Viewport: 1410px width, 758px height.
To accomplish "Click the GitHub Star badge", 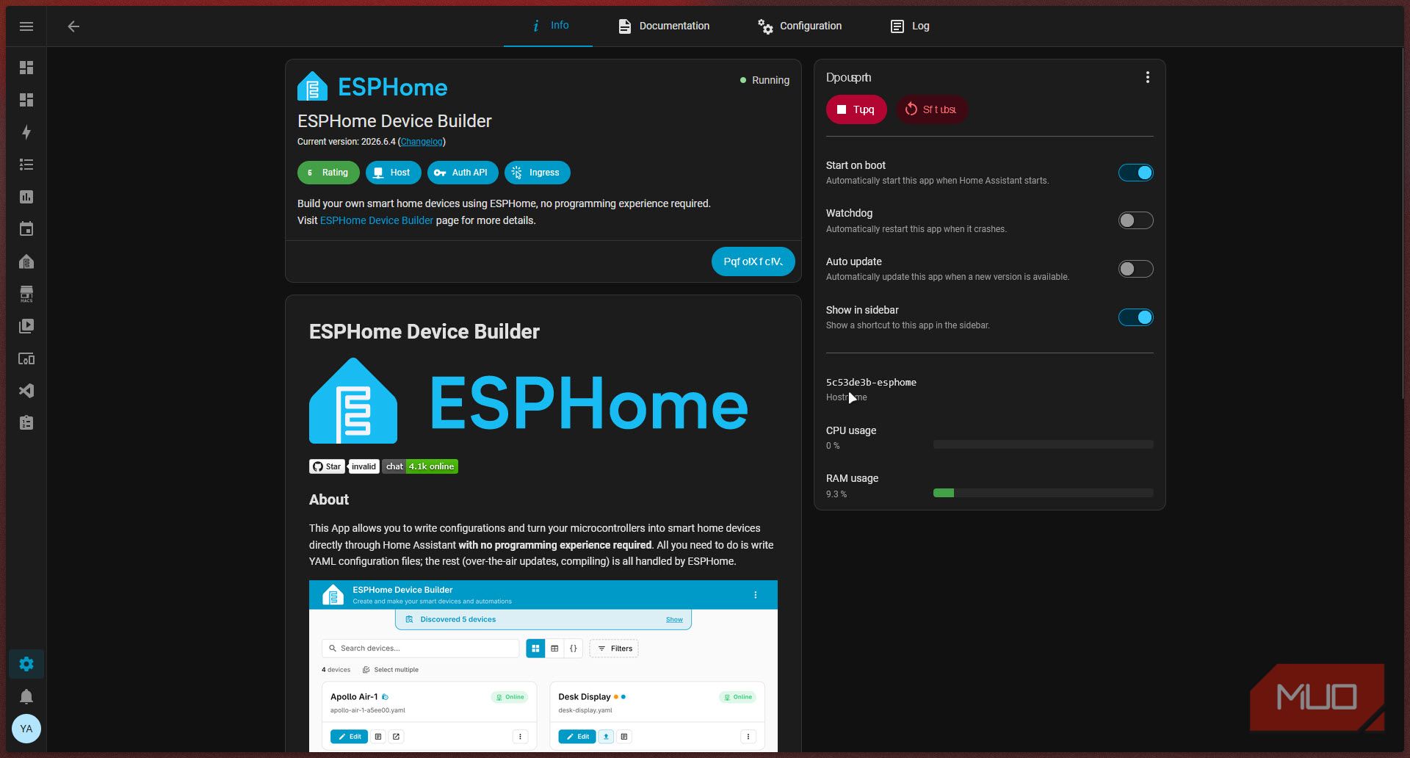I will tap(327, 466).
